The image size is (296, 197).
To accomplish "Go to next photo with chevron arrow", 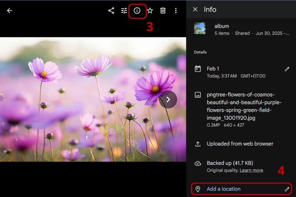I will pyautogui.click(x=168, y=99).
